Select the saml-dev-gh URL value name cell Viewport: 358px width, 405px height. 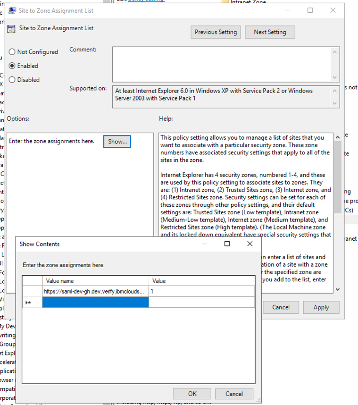click(x=95, y=291)
